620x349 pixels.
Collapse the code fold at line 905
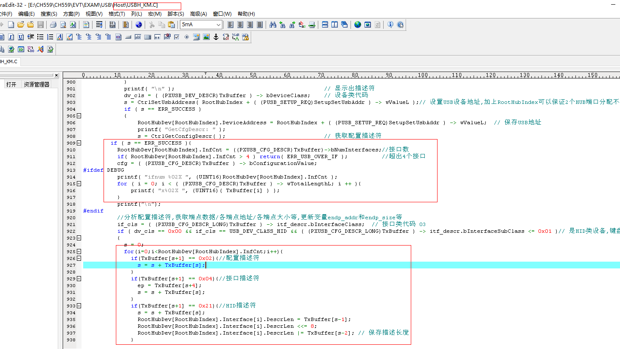(79, 116)
